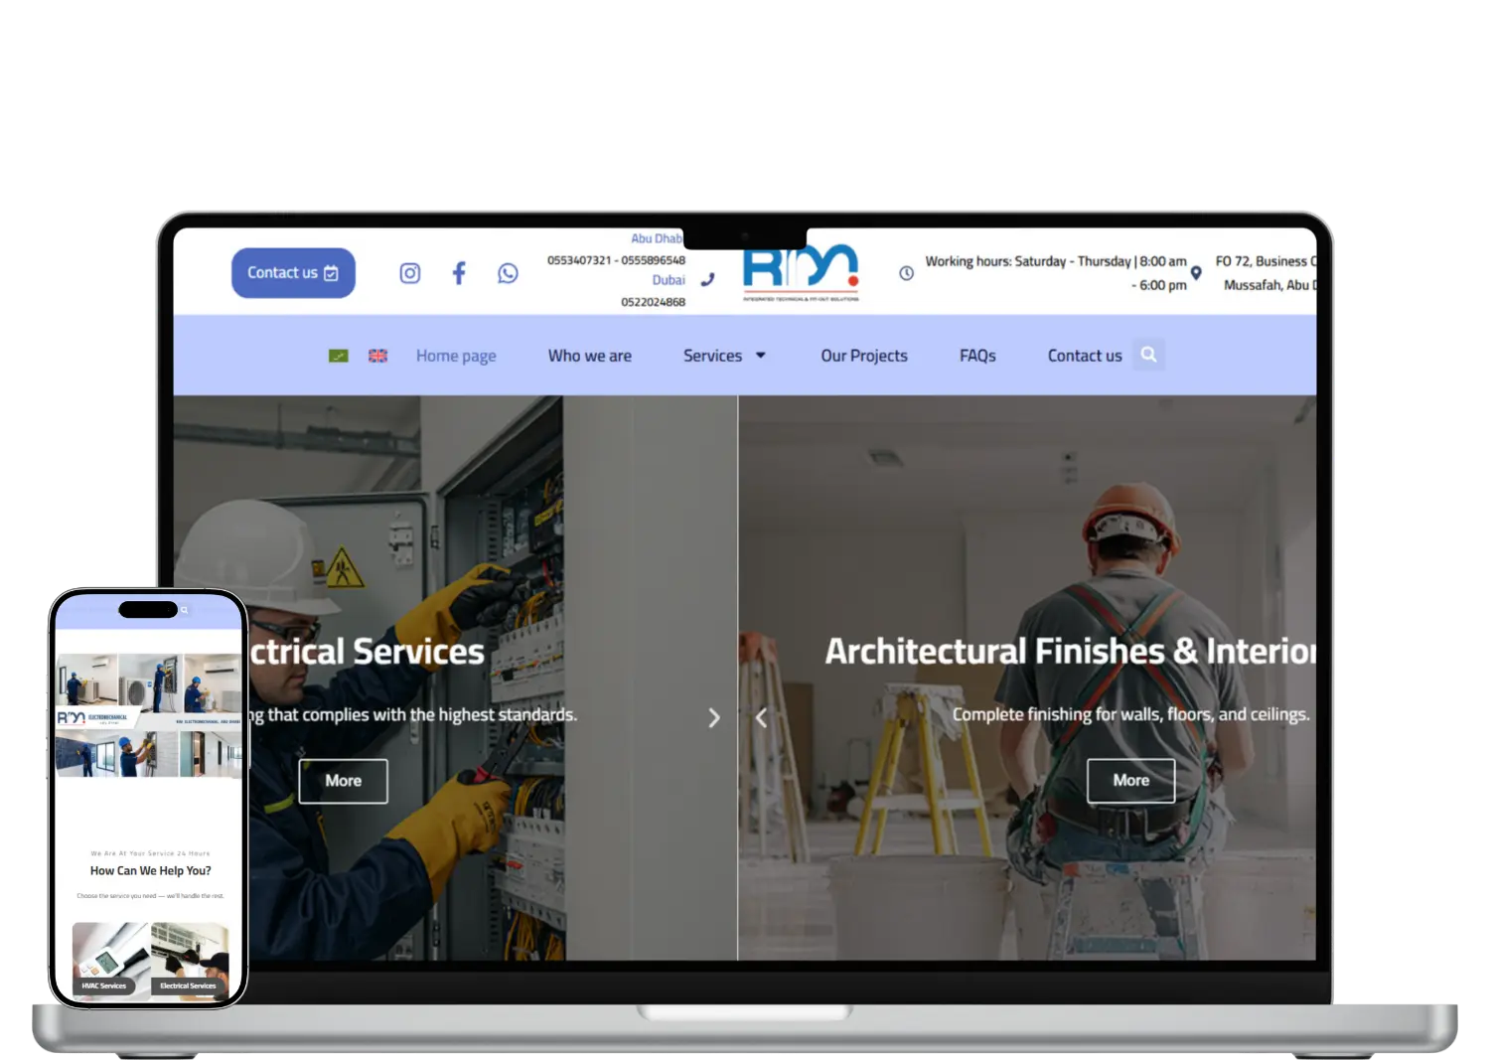Navigate to Our Projects menu item

[x=863, y=356]
